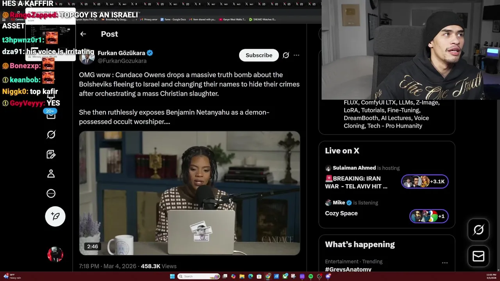Open Profile icon in left sidebar
The height and width of the screenshot is (281, 500).
pos(51,174)
